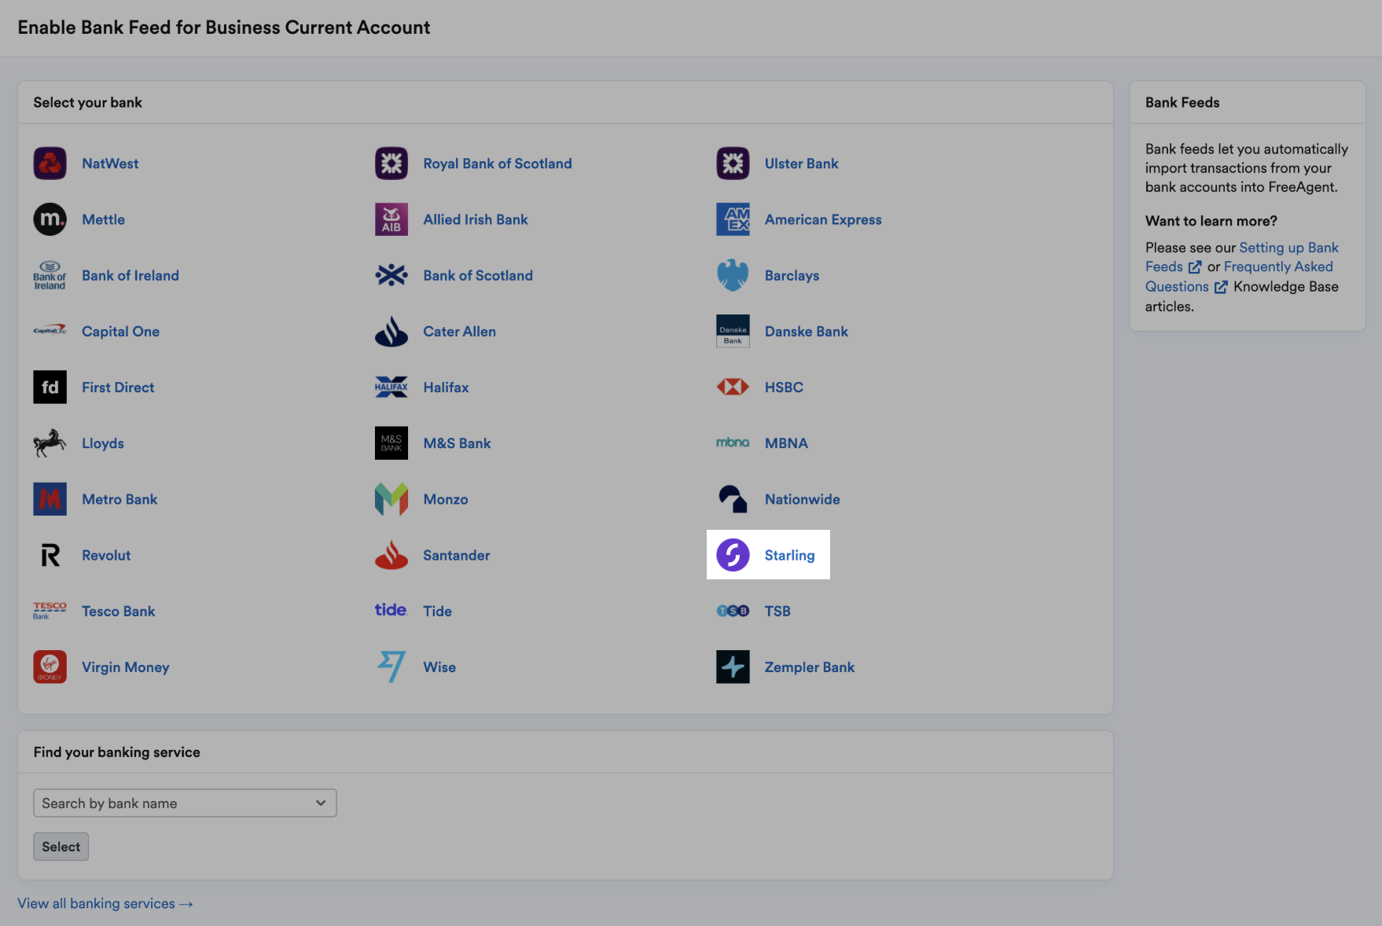Click the Barclays eagle logo

733,275
